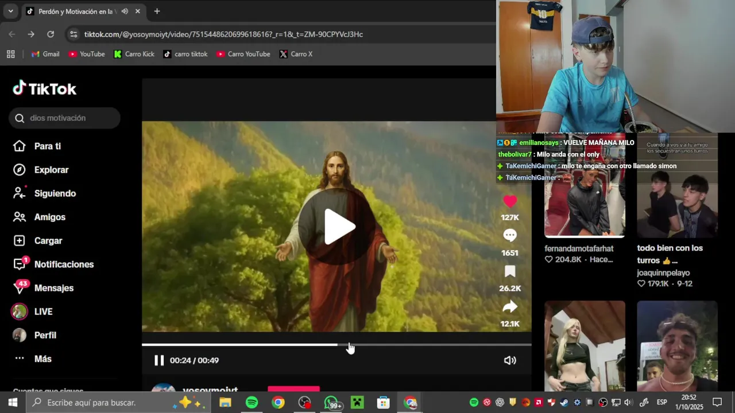Seek on the video progress bar
The height and width of the screenshot is (413, 735).
(x=336, y=345)
